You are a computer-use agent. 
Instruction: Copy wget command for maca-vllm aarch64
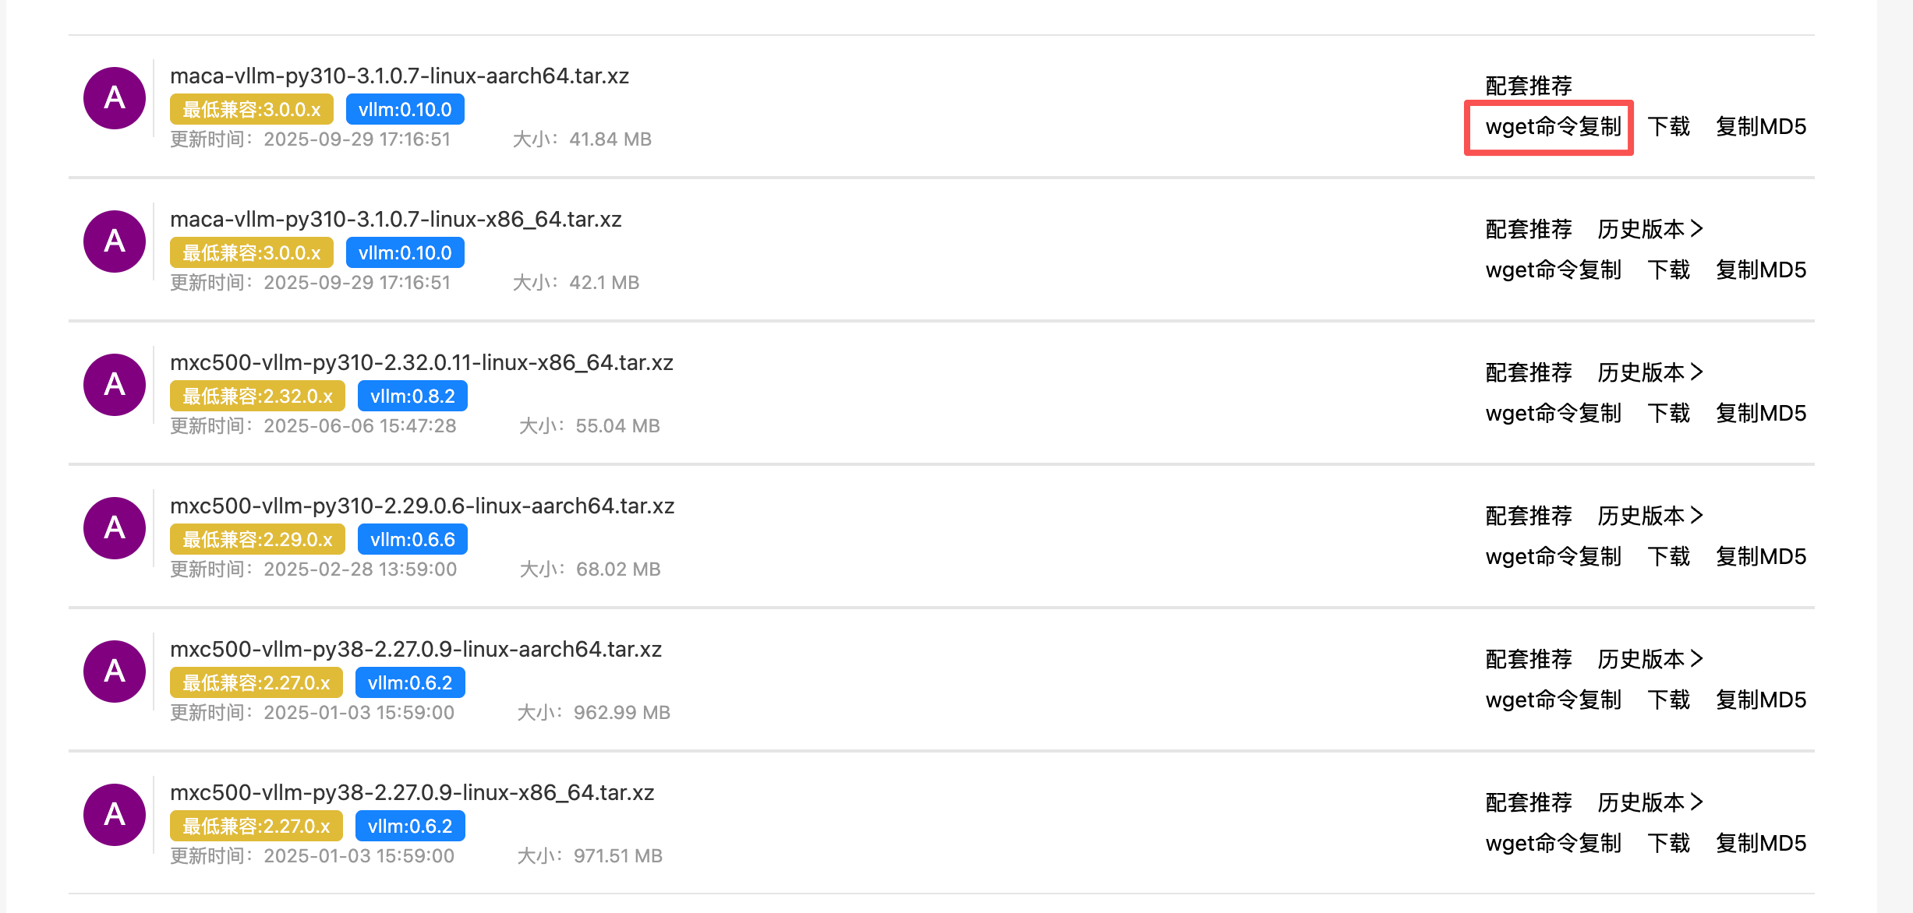coord(1553,127)
